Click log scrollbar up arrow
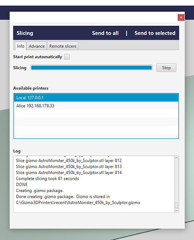194x240 pixels. tap(176, 158)
